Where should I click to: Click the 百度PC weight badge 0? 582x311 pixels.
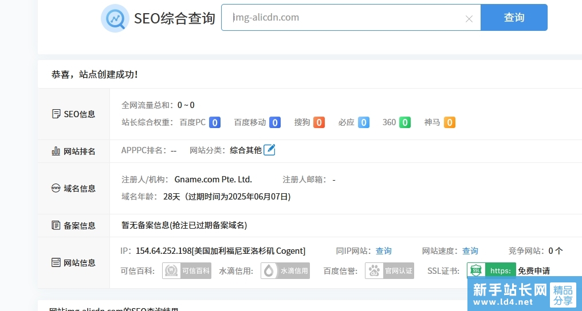click(x=215, y=122)
